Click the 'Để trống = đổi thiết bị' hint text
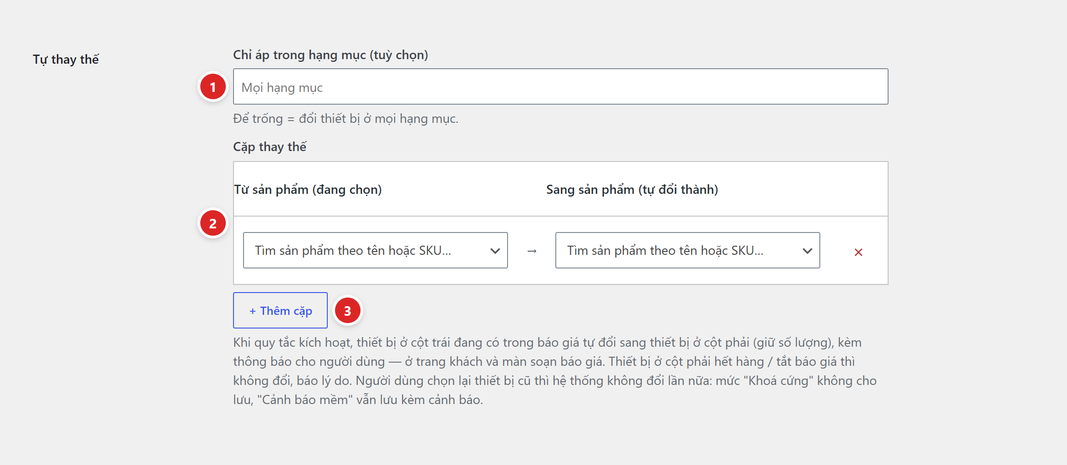Screen dimensions: 1067x465 click(346, 119)
